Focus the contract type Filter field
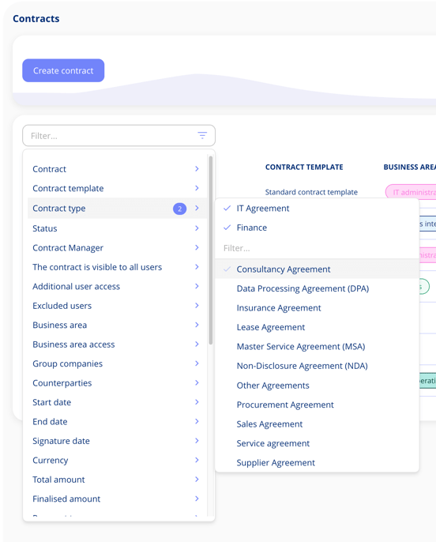This screenshot has width=436, height=542. [317, 248]
